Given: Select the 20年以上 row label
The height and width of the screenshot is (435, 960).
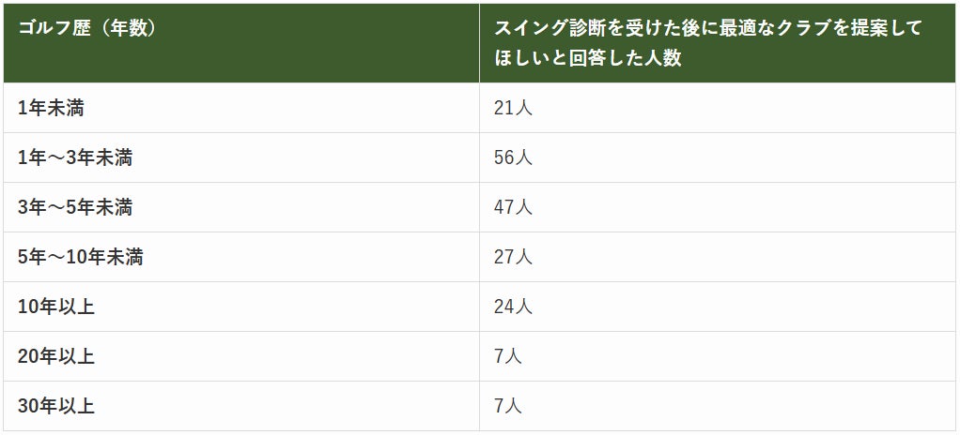Looking at the screenshot, I should (x=56, y=356).
